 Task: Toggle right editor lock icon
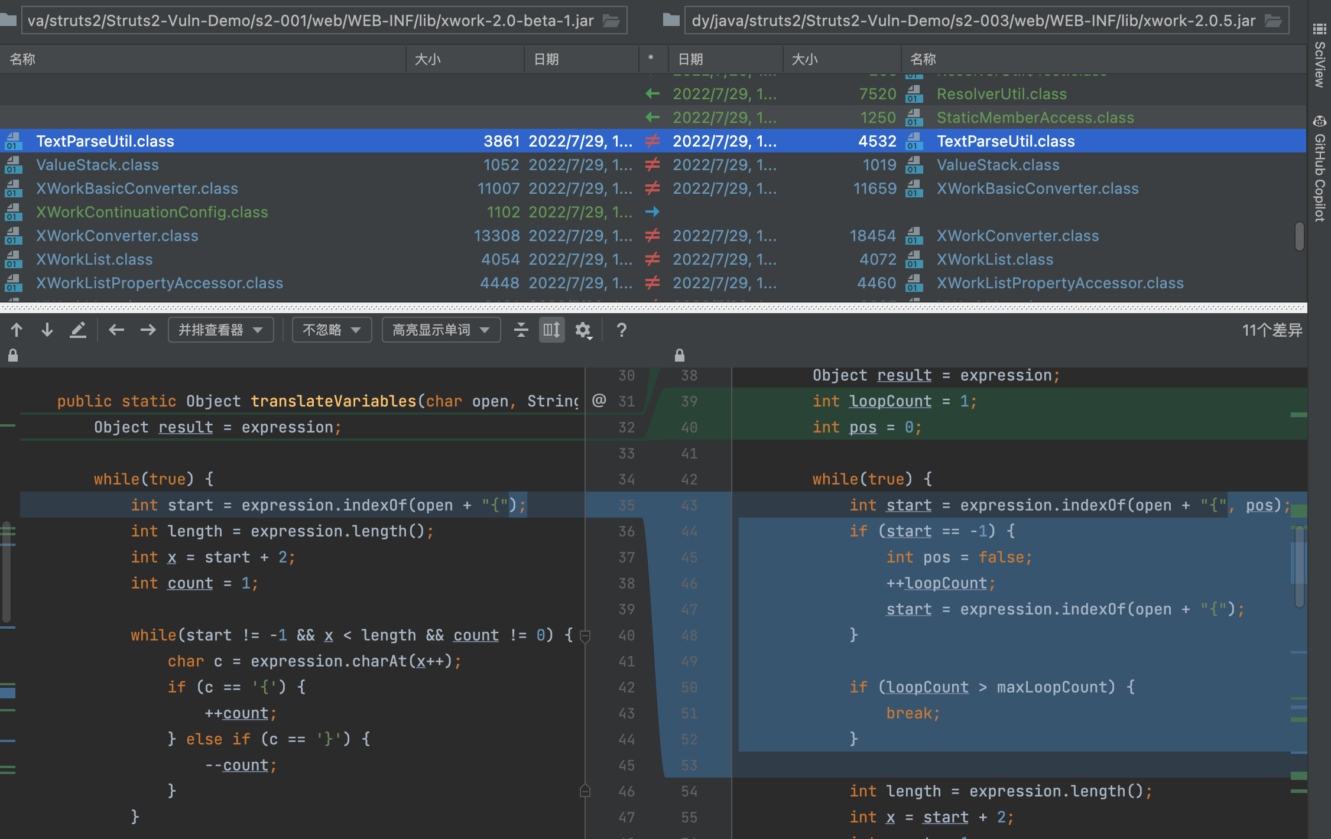tap(680, 355)
